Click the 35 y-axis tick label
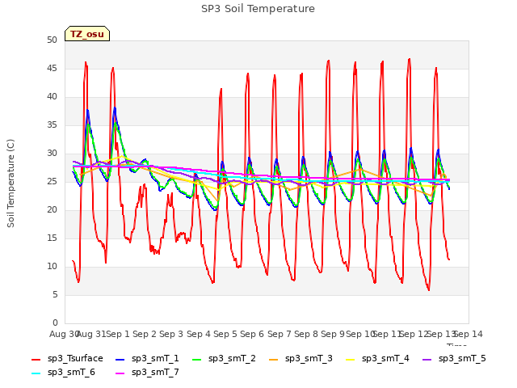 click(x=52, y=124)
